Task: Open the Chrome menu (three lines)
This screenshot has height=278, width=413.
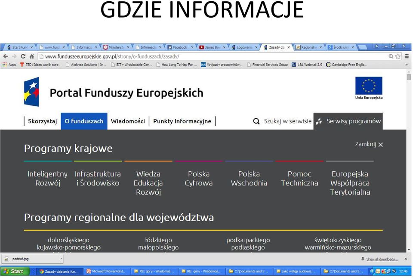Action: pos(407,56)
